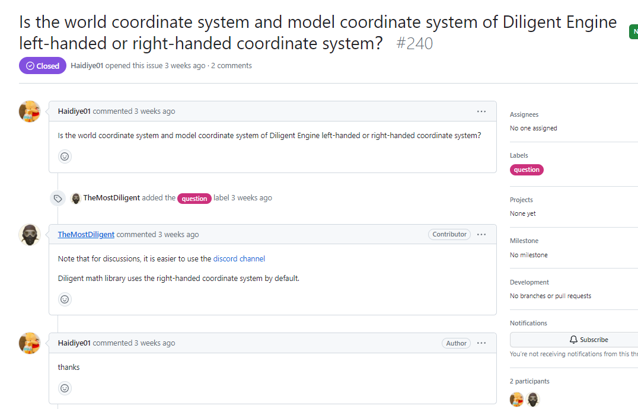Click the bell icon inside the Subscribe button
Viewport: 638px width, 409px height.
(x=573, y=339)
